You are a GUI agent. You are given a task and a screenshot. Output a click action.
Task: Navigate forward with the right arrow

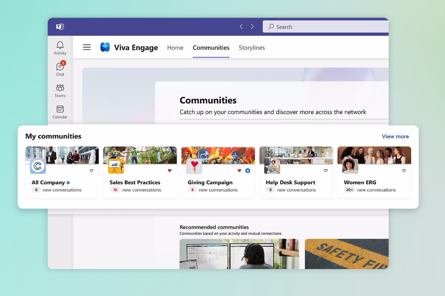coord(252,27)
